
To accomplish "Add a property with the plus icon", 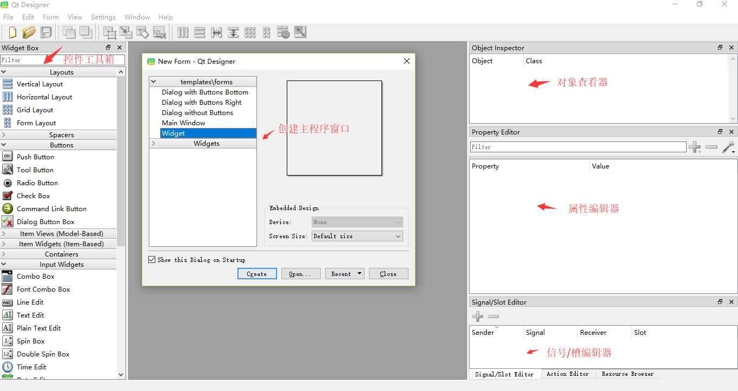I will [x=695, y=147].
